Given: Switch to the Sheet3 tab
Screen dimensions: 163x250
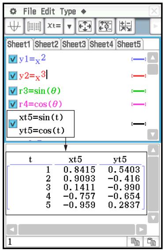Looking at the screenshot, I should pyautogui.click(x=74, y=44).
